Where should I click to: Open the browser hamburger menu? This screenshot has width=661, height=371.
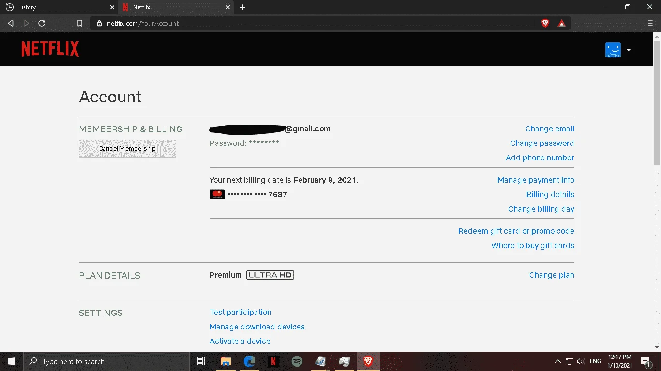650,23
